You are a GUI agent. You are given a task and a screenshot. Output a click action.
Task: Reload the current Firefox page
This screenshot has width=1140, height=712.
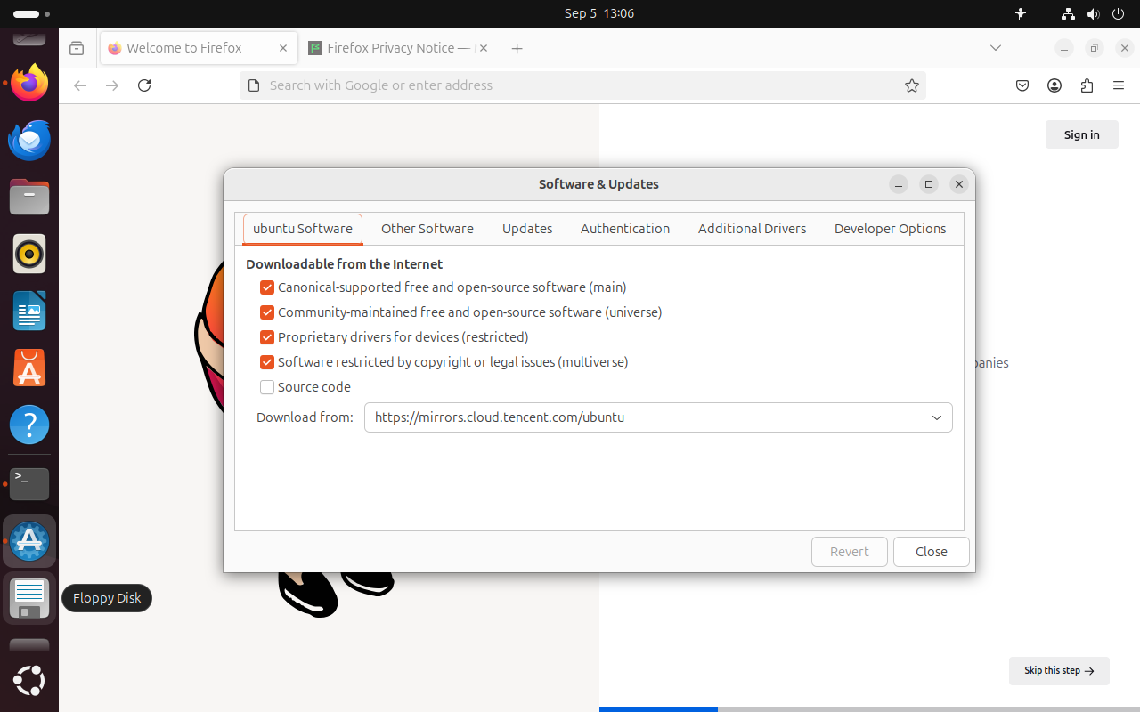[144, 85]
